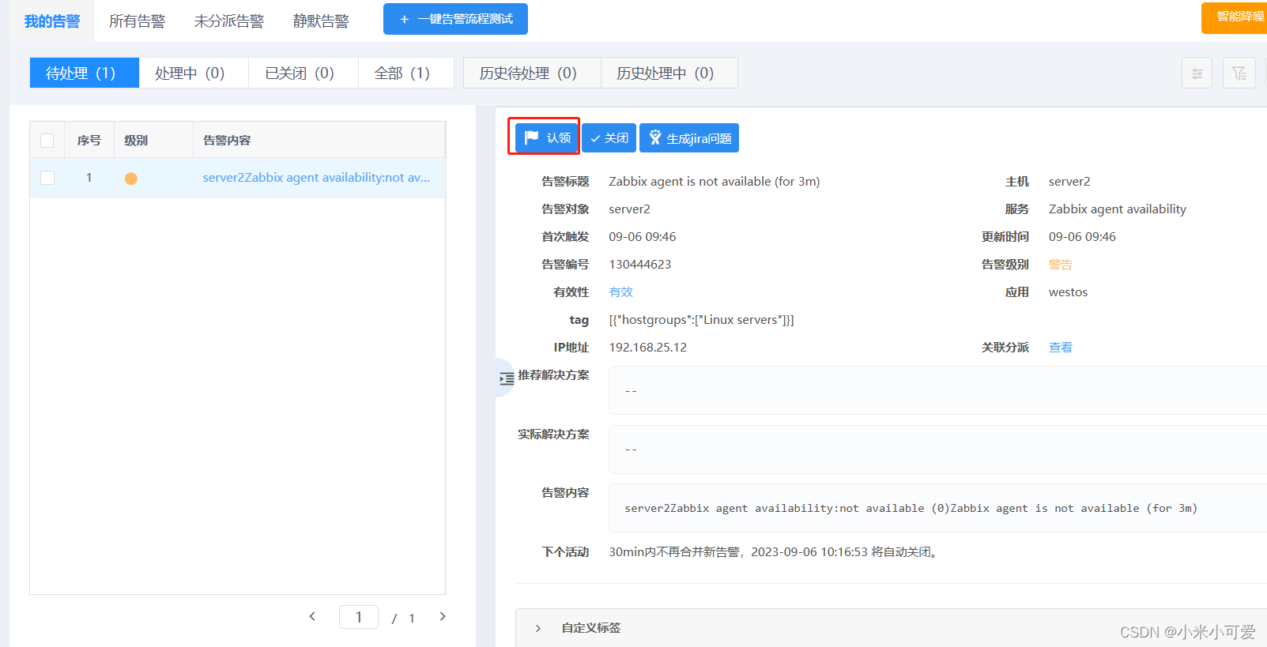The image size is (1267, 647).
Task: Switch to the 我的告警 tab
Action: click(x=52, y=21)
